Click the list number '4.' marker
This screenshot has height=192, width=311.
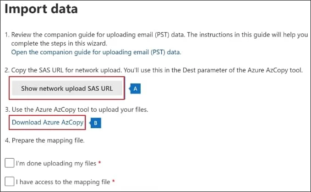7,140
